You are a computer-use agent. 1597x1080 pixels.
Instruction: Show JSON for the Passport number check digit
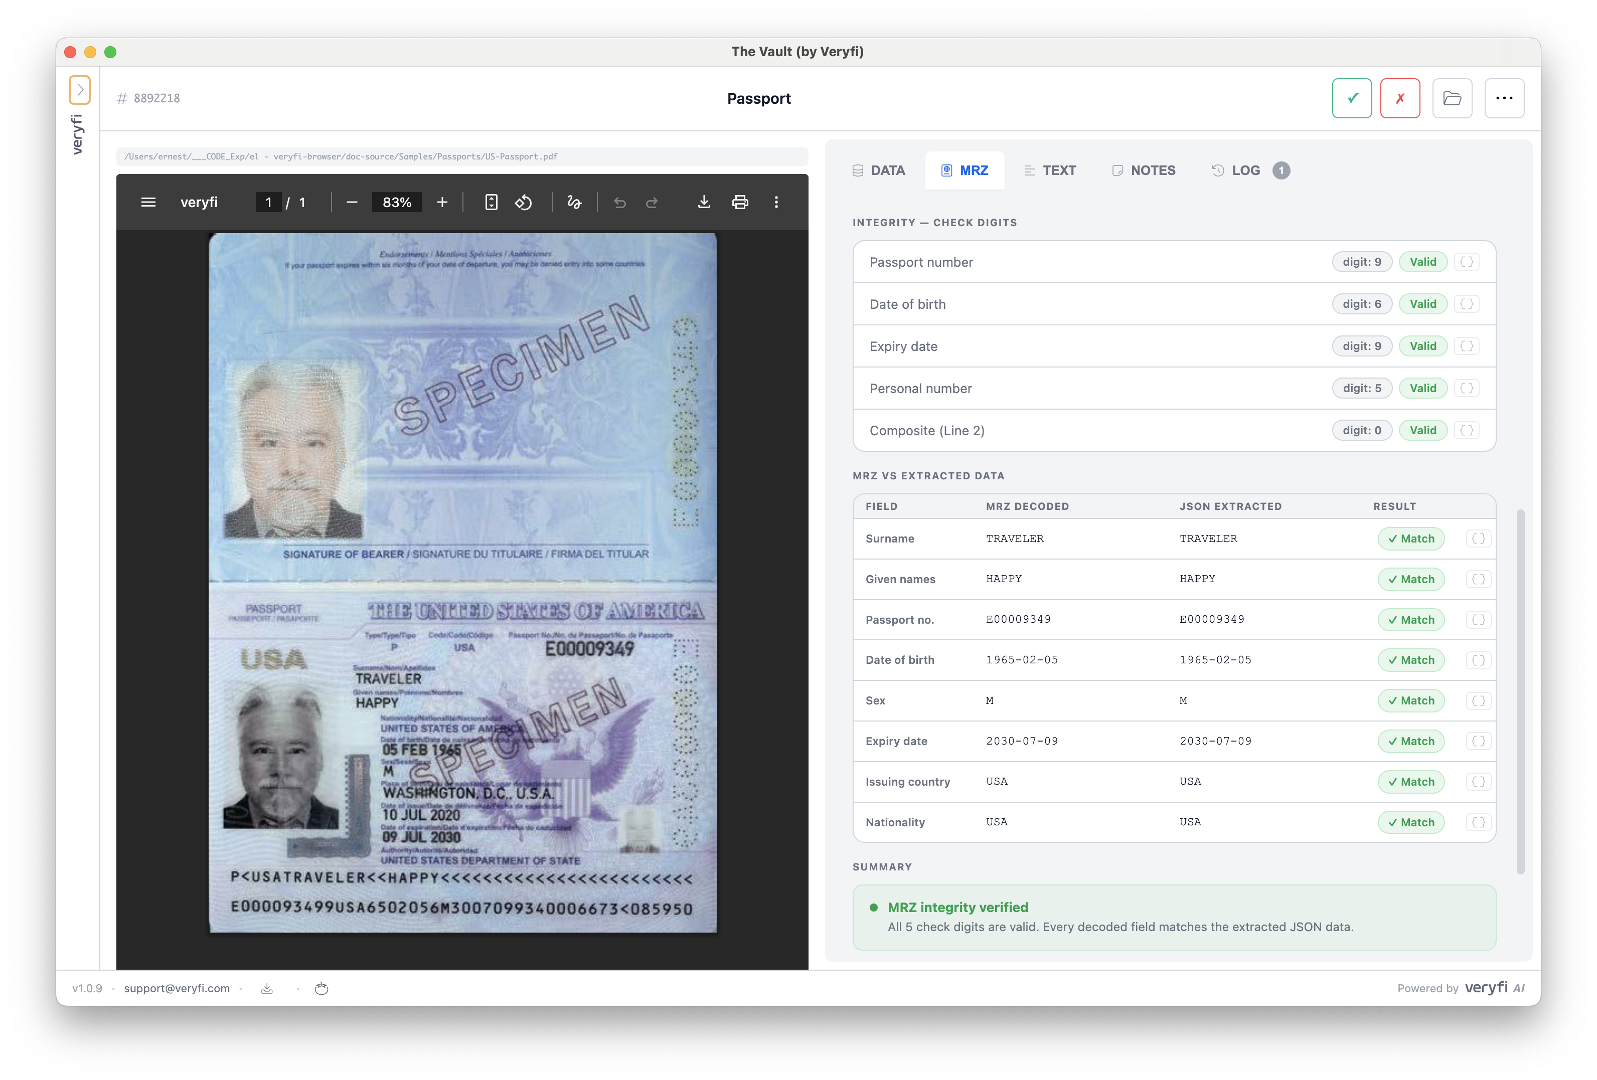click(x=1467, y=262)
